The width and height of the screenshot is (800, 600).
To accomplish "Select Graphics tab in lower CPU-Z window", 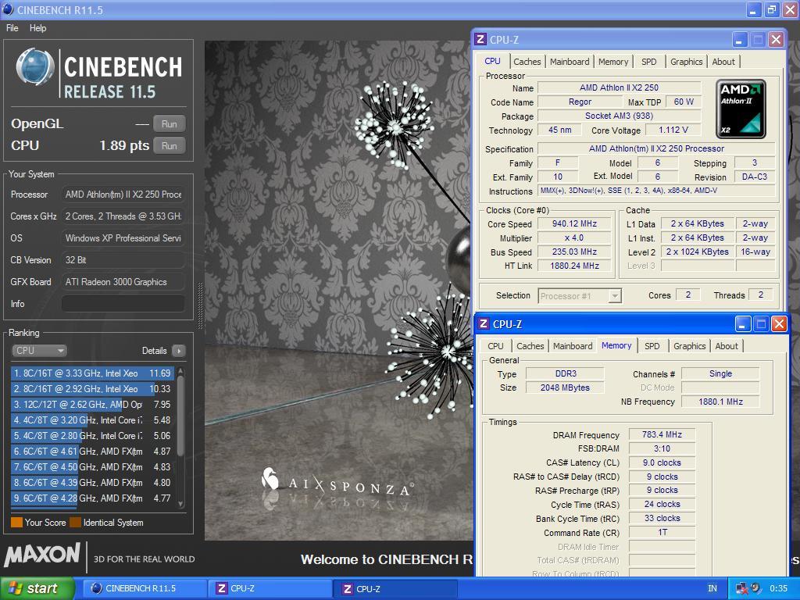I will point(689,346).
